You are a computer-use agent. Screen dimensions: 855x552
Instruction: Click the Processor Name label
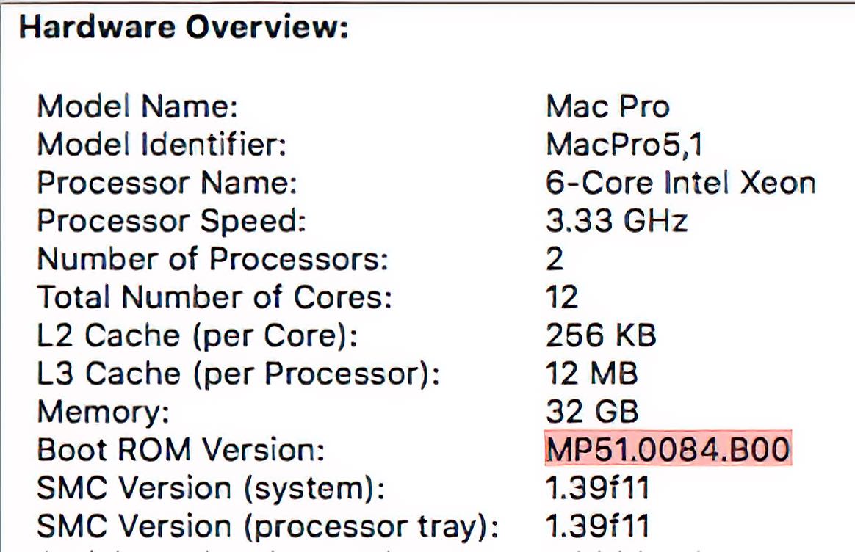(167, 183)
